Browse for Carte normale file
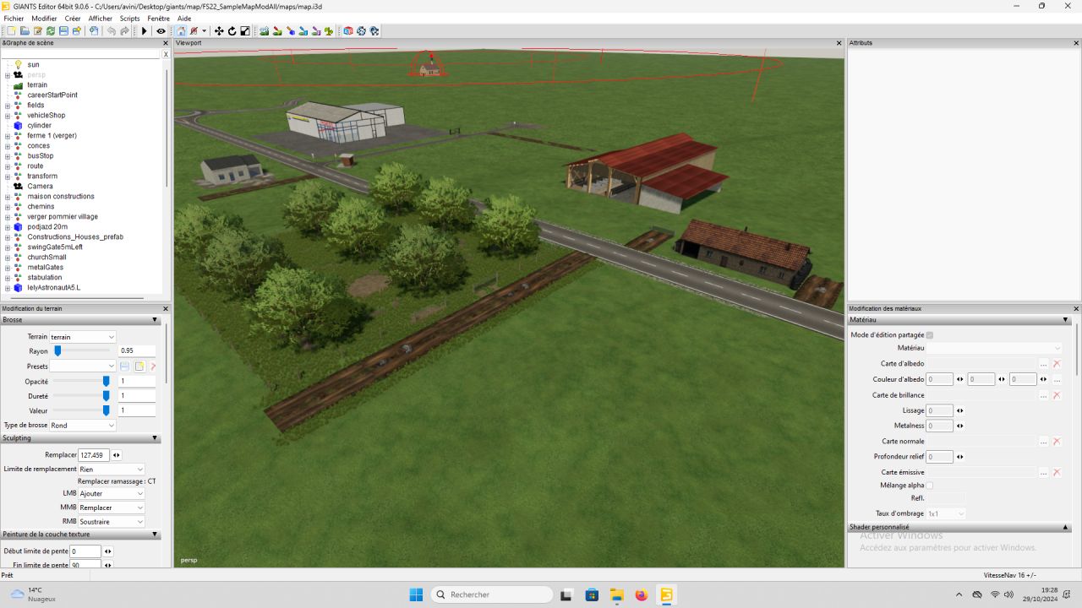This screenshot has width=1082, height=608. (1043, 442)
